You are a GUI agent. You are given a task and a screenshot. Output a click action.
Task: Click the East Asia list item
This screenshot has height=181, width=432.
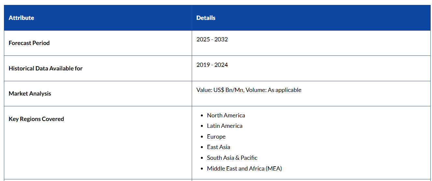click(218, 147)
